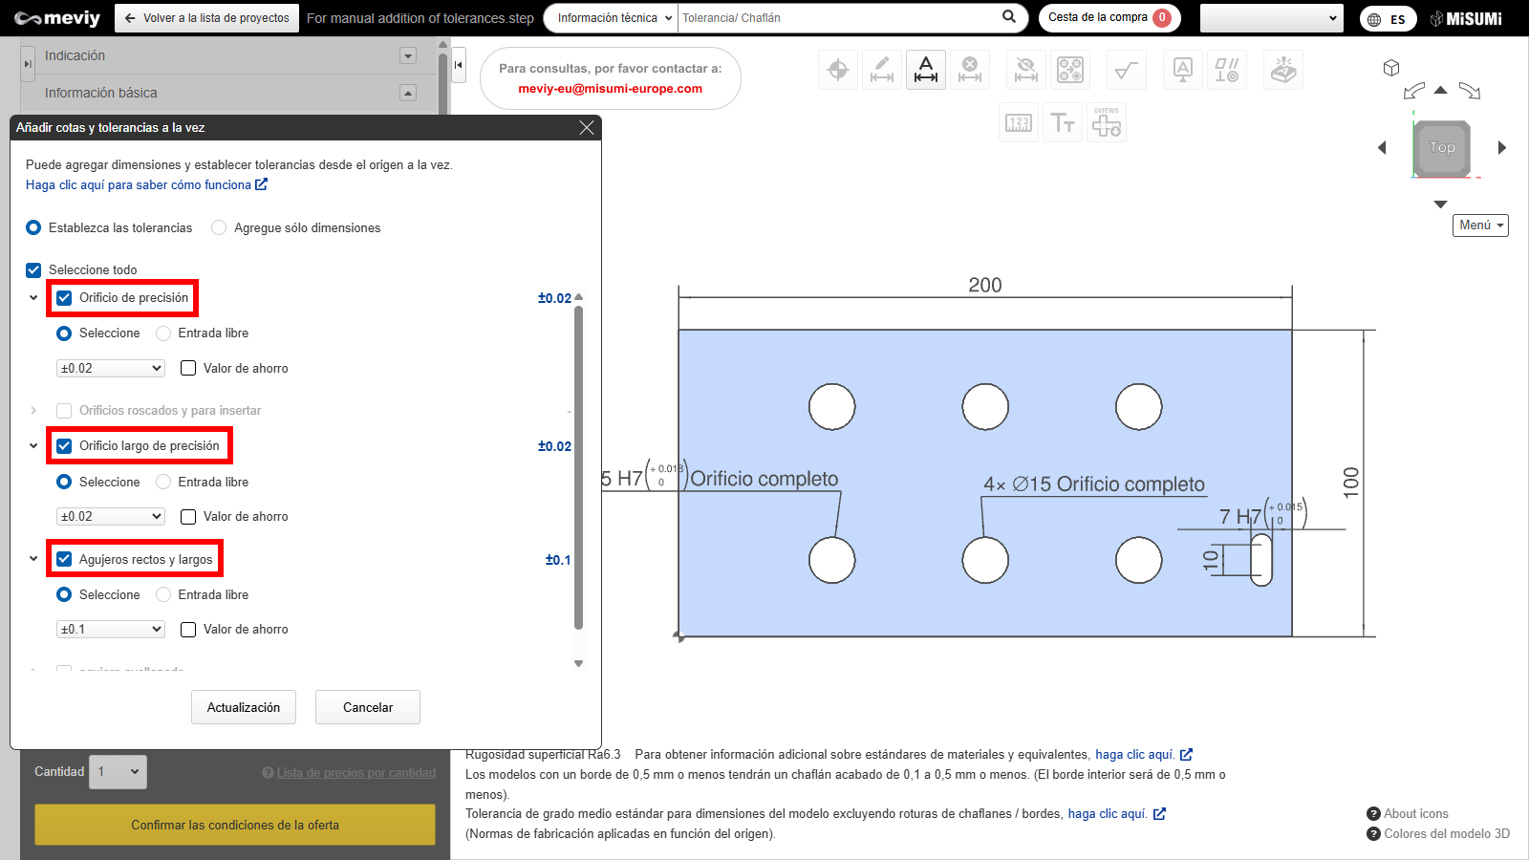Viewport: 1529px width, 860px height.
Task: Toggle the Agujeros rectos y largos checkbox
Action: coord(64,559)
